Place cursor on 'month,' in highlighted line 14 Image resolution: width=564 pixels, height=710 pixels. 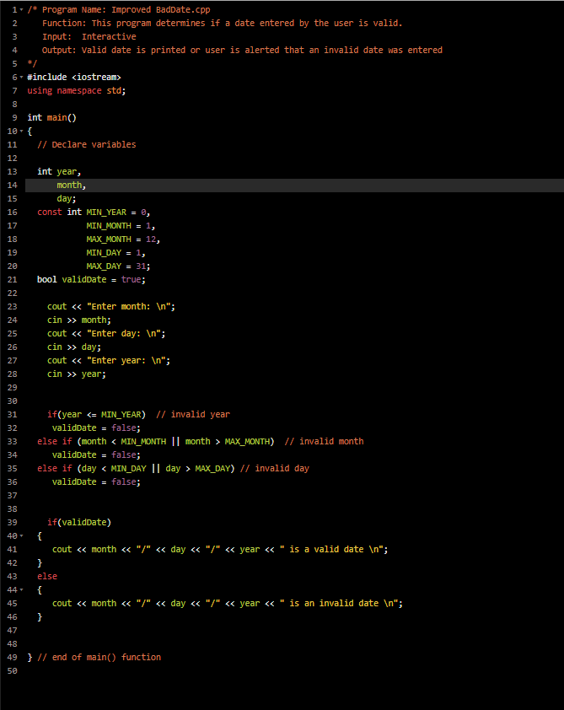click(x=72, y=185)
